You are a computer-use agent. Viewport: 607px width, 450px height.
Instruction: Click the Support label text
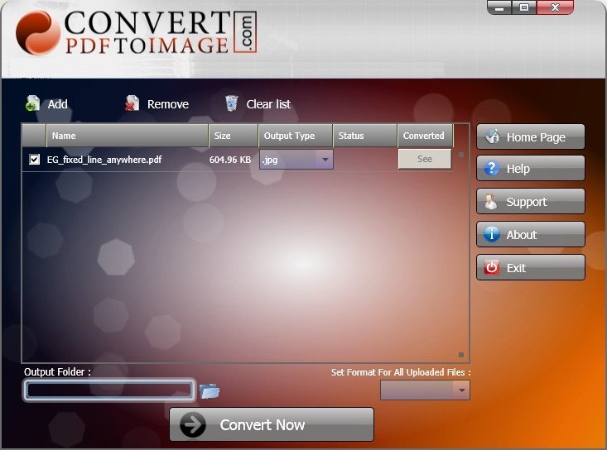click(527, 202)
